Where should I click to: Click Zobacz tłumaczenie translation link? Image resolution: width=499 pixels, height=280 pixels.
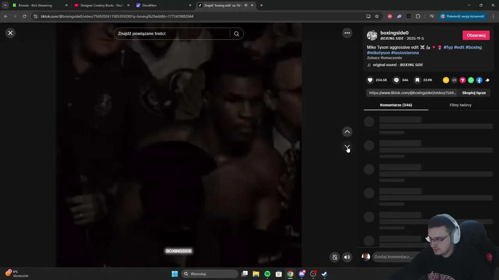[x=384, y=58]
